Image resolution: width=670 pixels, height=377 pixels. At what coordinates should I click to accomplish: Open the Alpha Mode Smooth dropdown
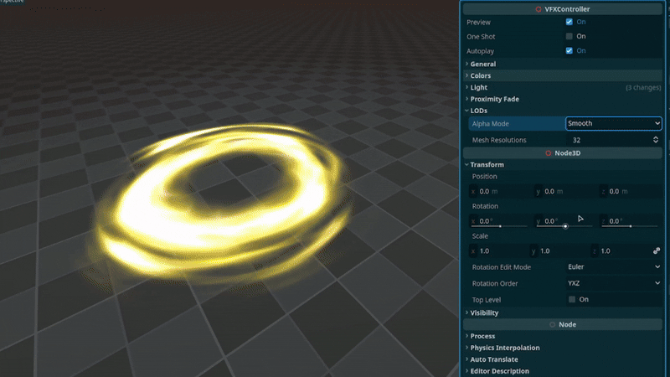pyautogui.click(x=614, y=123)
